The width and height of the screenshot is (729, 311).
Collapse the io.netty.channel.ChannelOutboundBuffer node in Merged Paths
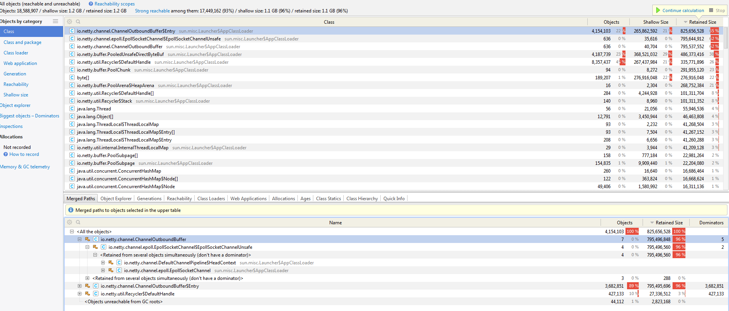tap(80, 239)
